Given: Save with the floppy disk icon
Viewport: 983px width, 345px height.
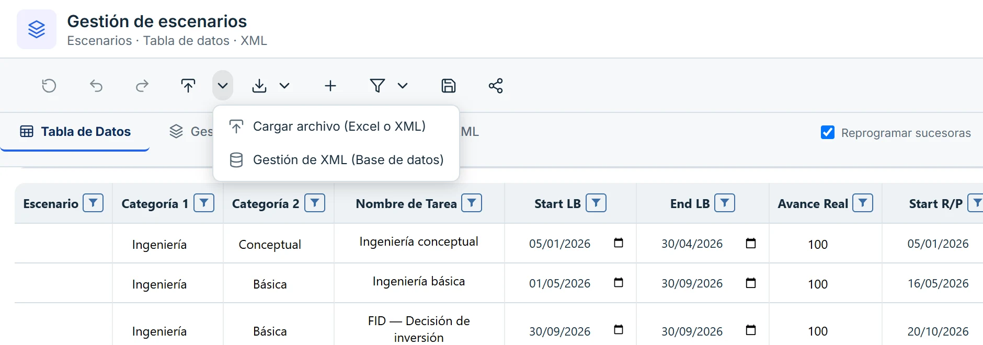Looking at the screenshot, I should pyautogui.click(x=449, y=86).
